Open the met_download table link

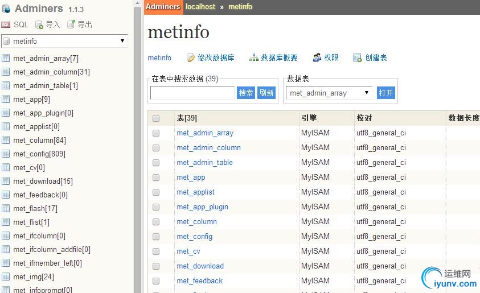coord(200,266)
